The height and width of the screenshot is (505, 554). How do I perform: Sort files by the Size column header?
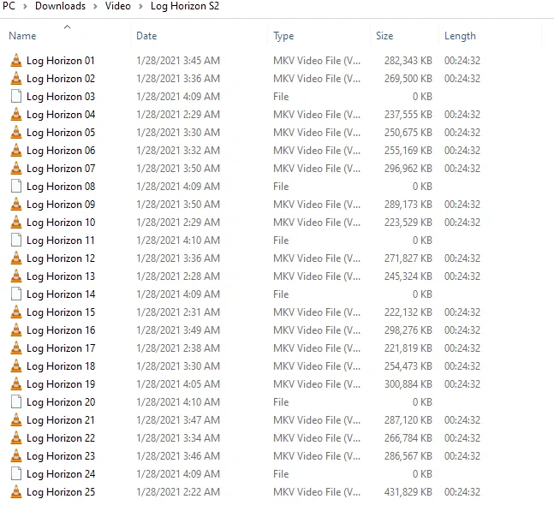(384, 36)
